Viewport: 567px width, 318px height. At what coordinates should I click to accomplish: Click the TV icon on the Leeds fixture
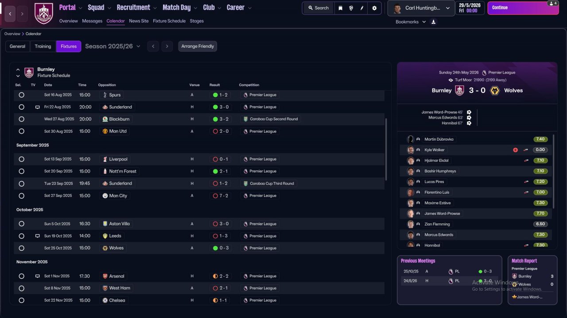[x=38, y=236]
